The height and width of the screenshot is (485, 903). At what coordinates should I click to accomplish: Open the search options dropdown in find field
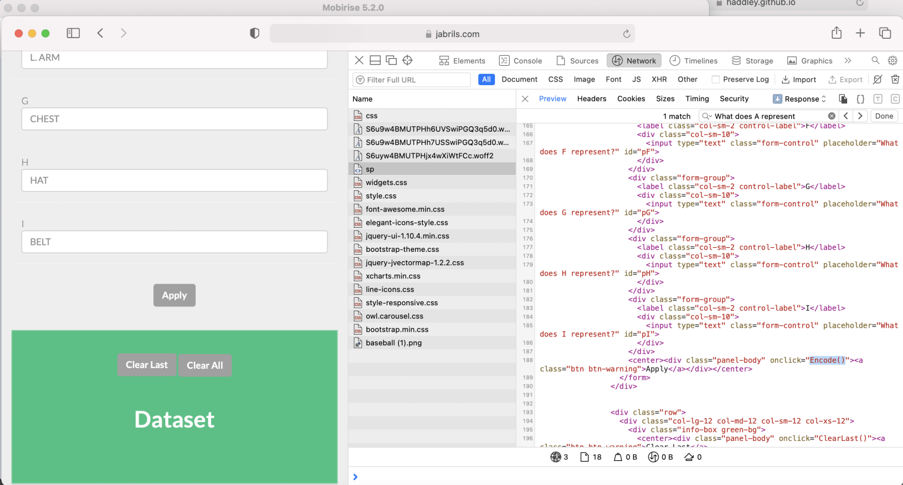click(x=707, y=116)
